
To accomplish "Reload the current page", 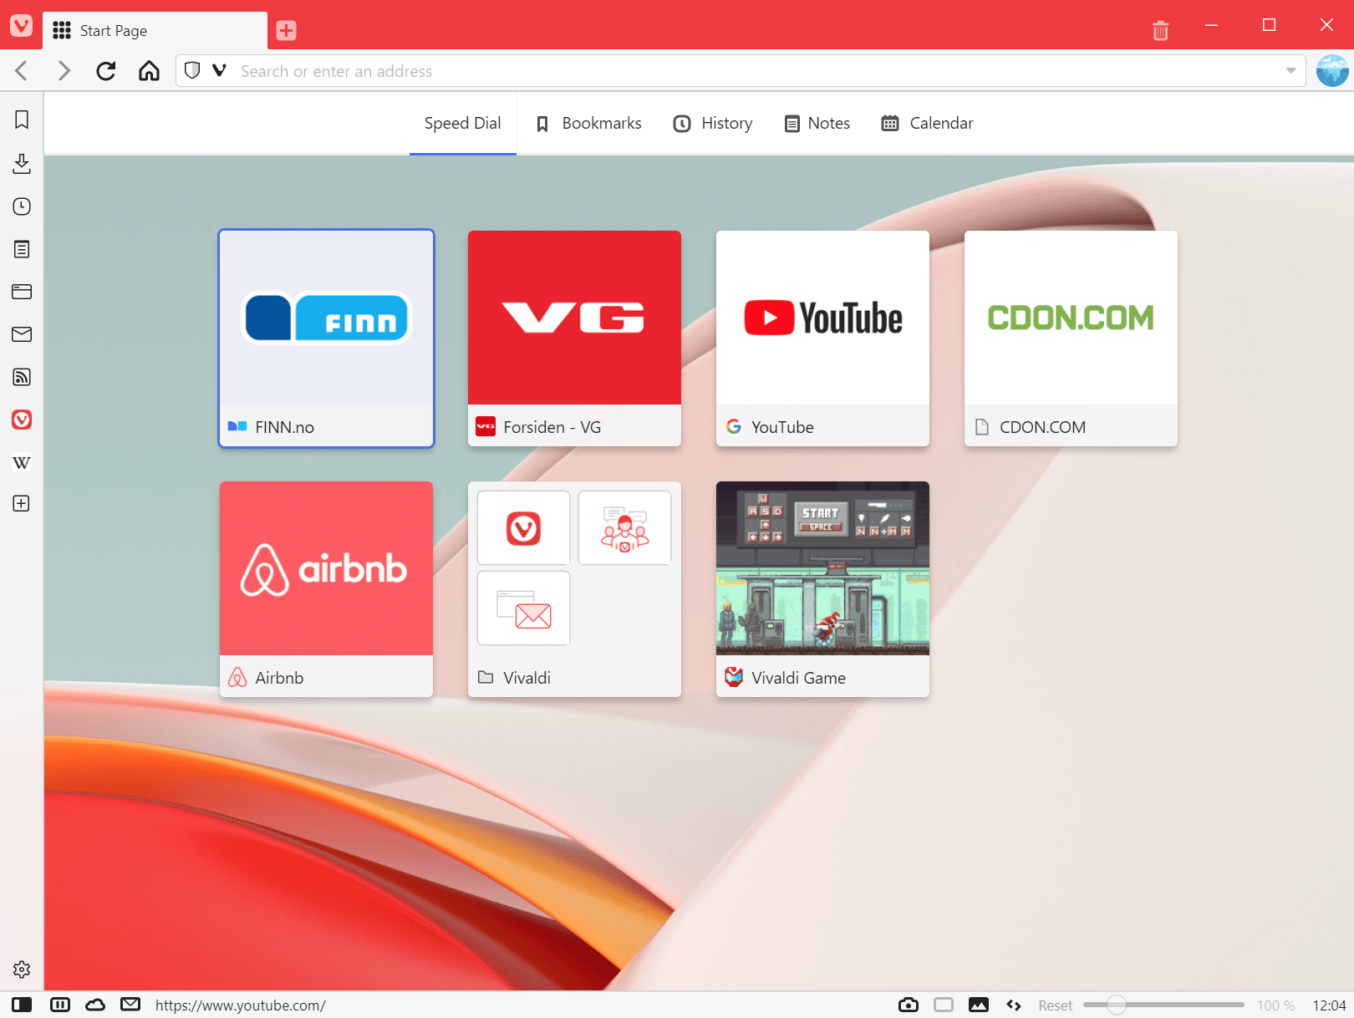I will coord(106,71).
